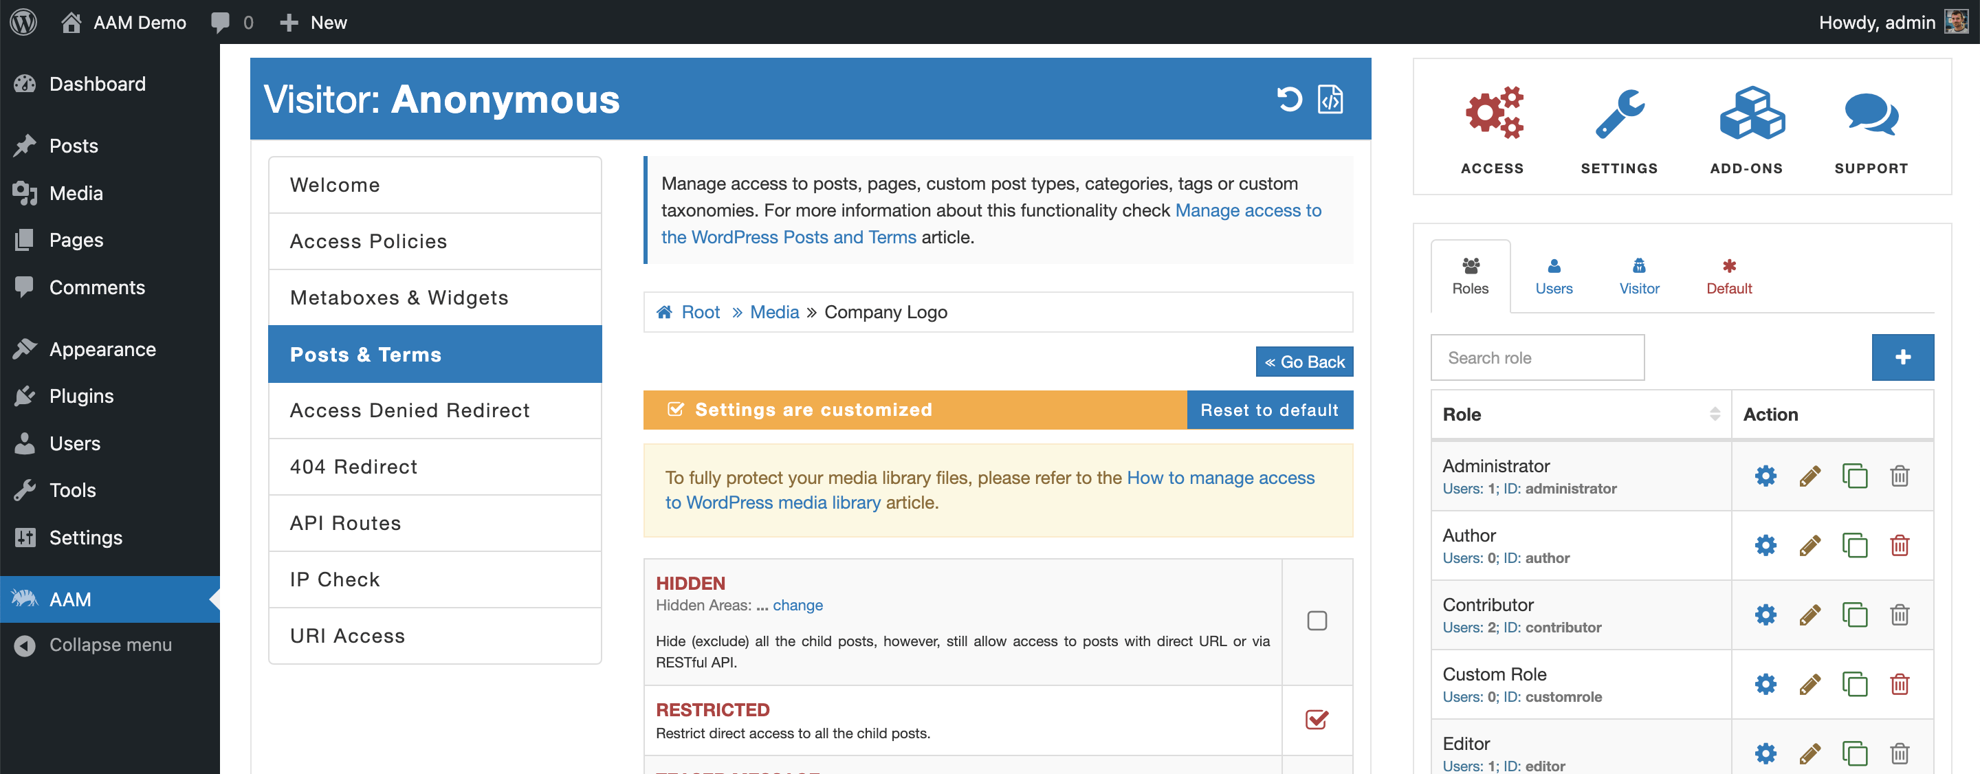
Task: Manage the Administrator role via gear icon
Action: [x=1765, y=476]
